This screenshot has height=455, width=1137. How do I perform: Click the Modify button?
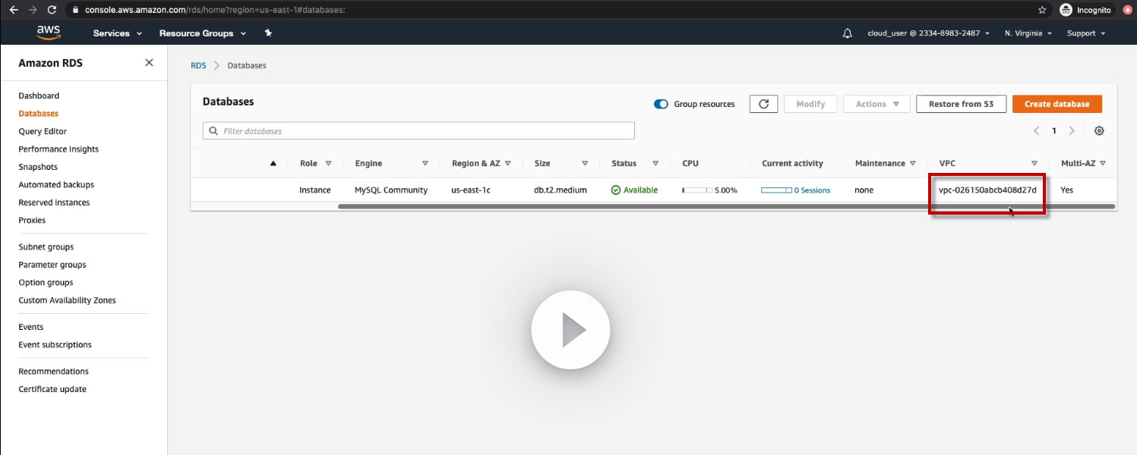810,104
